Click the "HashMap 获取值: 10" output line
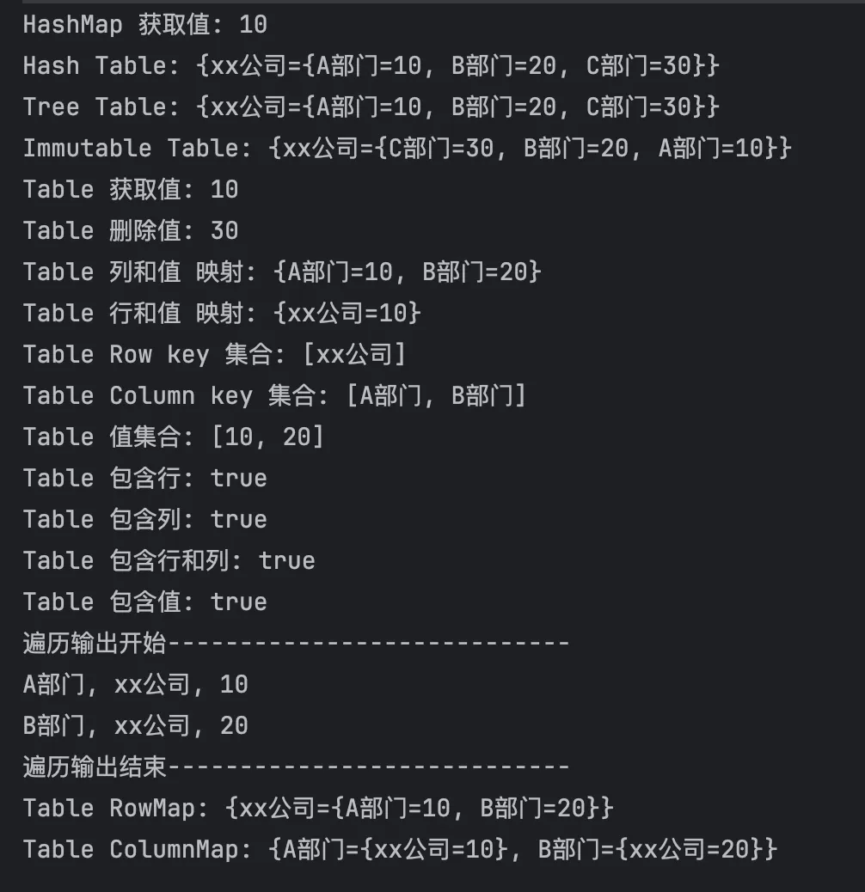 (144, 25)
